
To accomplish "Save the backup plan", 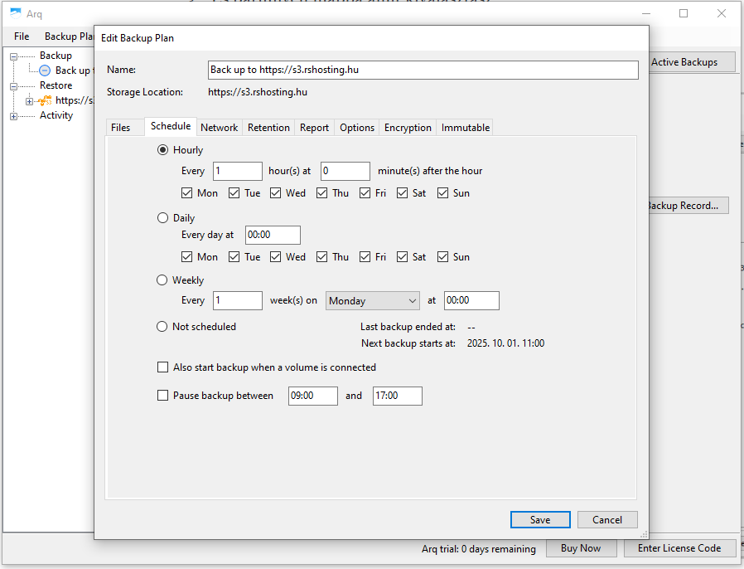I will point(540,520).
